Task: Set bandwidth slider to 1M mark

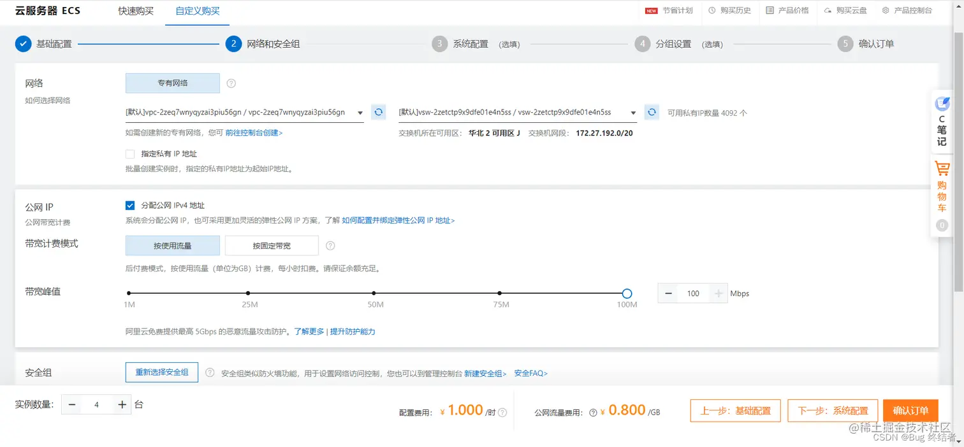Action: coord(129,294)
